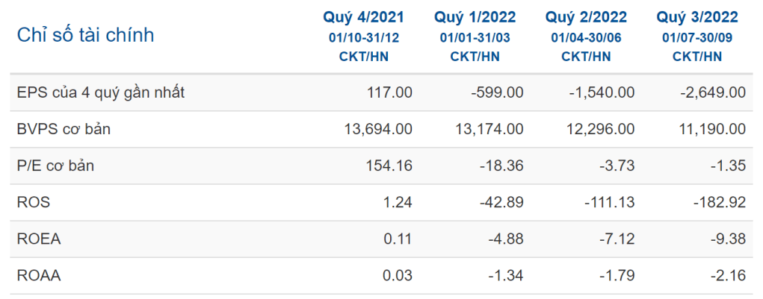Click the ROAA value -1.34
763x299 pixels.
tap(507, 276)
